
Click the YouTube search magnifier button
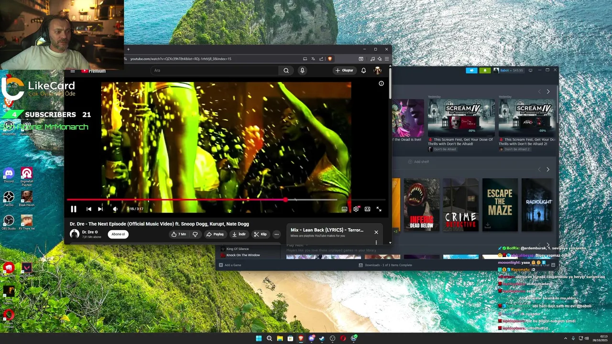tap(286, 70)
